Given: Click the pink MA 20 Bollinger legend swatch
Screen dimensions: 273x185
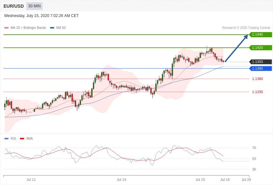Looking at the screenshot, I should pos(6,28).
